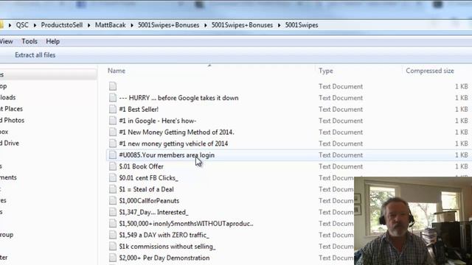Select the '$1,500,000+inonly5monthsWITHOUTaproduc..' file name
The image size is (472, 265).
coord(186,224)
